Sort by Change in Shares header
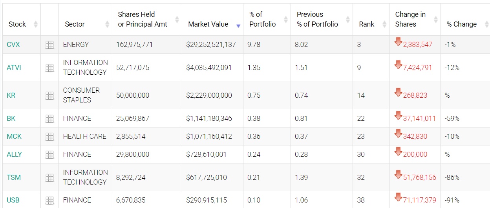The height and width of the screenshot is (208, 490). point(410,20)
